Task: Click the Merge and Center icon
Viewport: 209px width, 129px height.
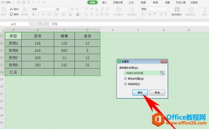Action: 119,10
